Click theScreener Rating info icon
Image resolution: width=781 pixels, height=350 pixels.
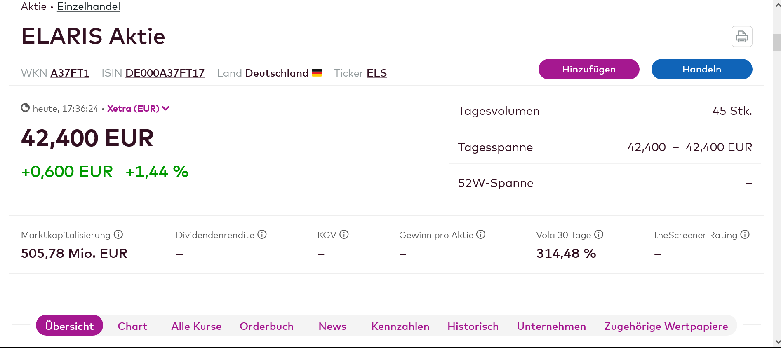pos(745,235)
